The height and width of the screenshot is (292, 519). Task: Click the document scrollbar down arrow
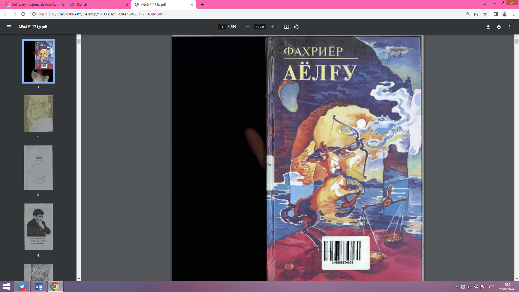[x=517, y=279]
